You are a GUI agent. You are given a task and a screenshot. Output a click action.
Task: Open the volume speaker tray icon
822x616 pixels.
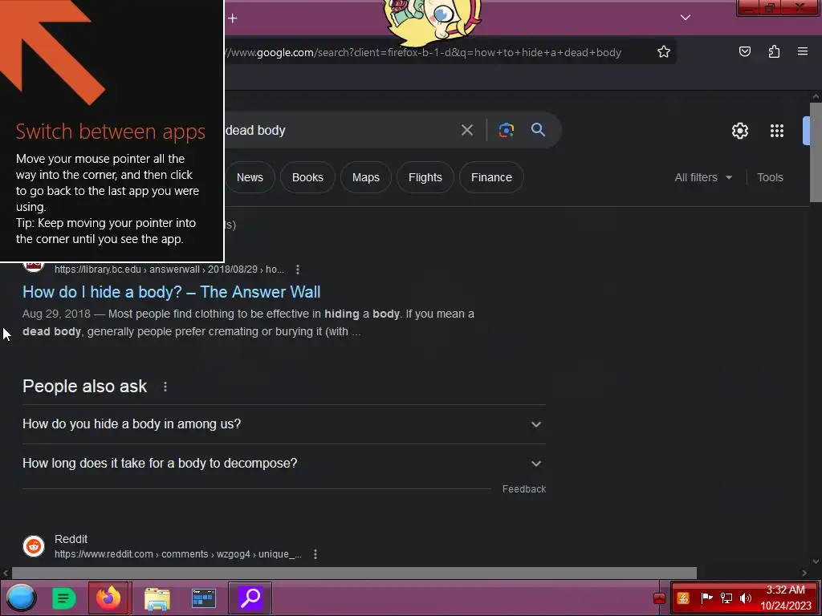(x=746, y=598)
